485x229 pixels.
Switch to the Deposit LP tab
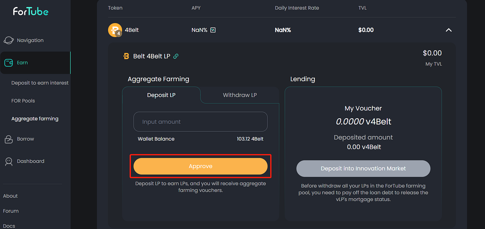click(x=161, y=95)
